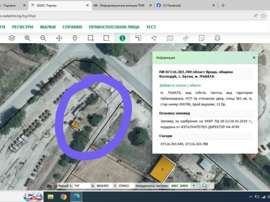Screen dimensions: 270x202
Task: Open File Explorer from the taskbar
Action: click(x=51, y=197)
